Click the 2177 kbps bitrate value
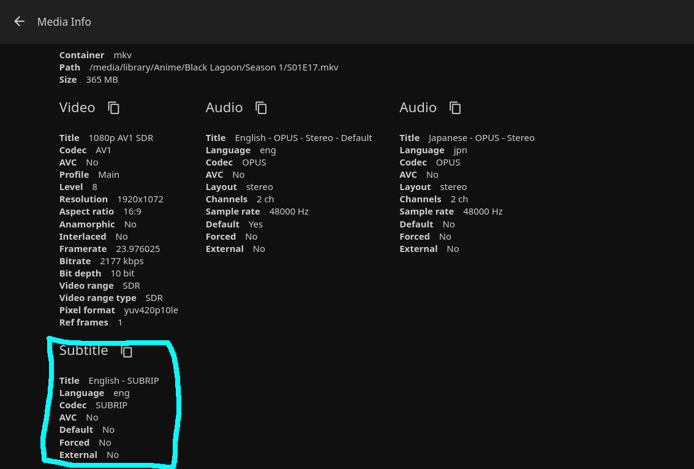Screen dimensions: 694x469 click(x=121, y=261)
